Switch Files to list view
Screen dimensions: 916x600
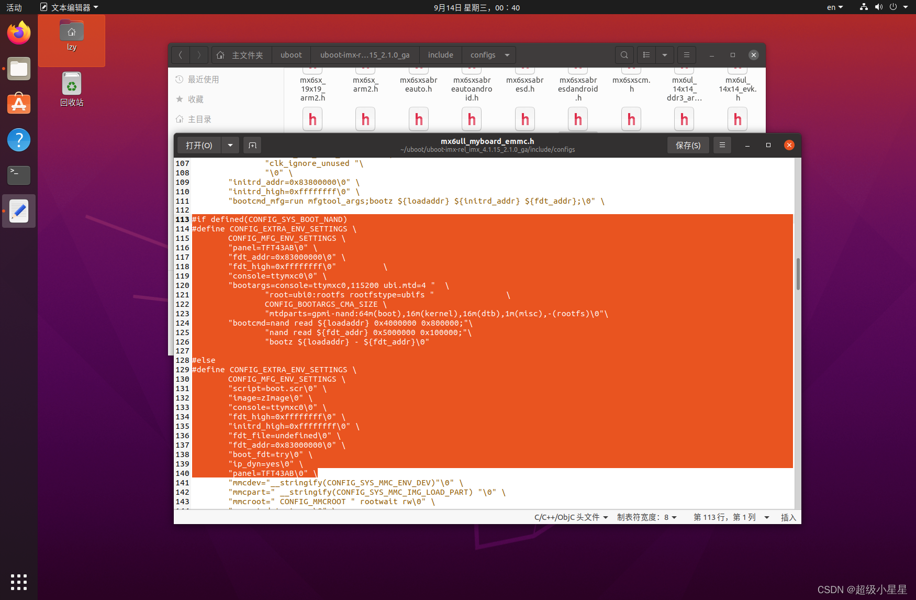pos(646,54)
